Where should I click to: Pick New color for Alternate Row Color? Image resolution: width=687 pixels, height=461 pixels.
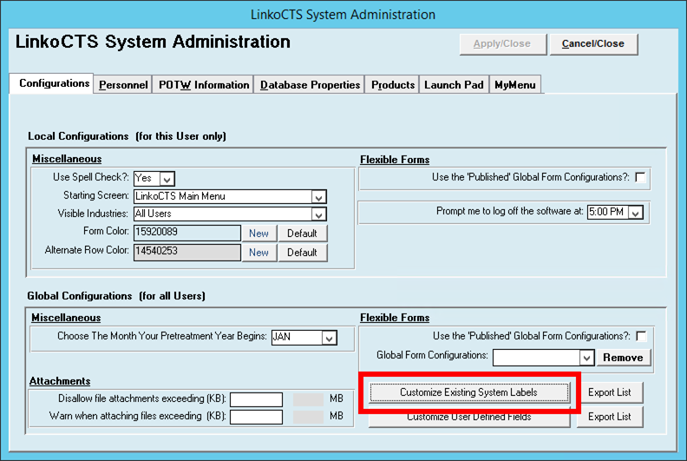pyautogui.click(x=259, y=253)
